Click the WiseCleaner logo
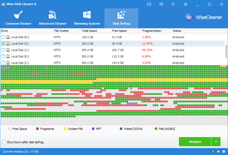The image size is (228, 155). coord(204,17)
